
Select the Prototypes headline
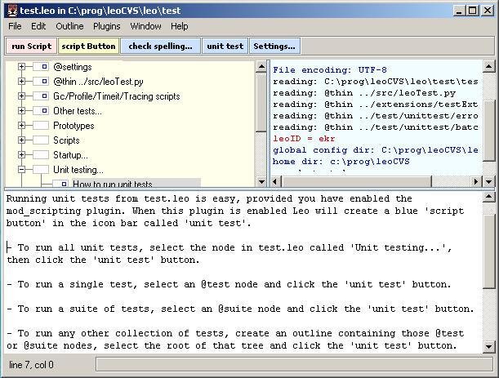coord(74,126)
